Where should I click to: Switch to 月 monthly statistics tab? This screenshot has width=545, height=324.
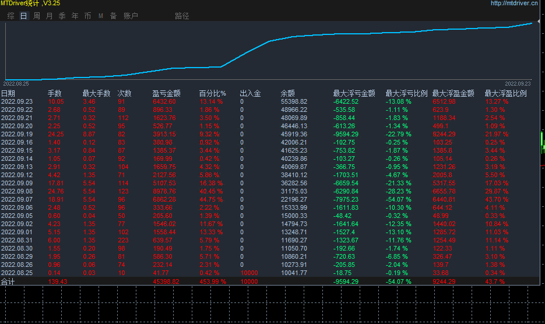(49, 16)
